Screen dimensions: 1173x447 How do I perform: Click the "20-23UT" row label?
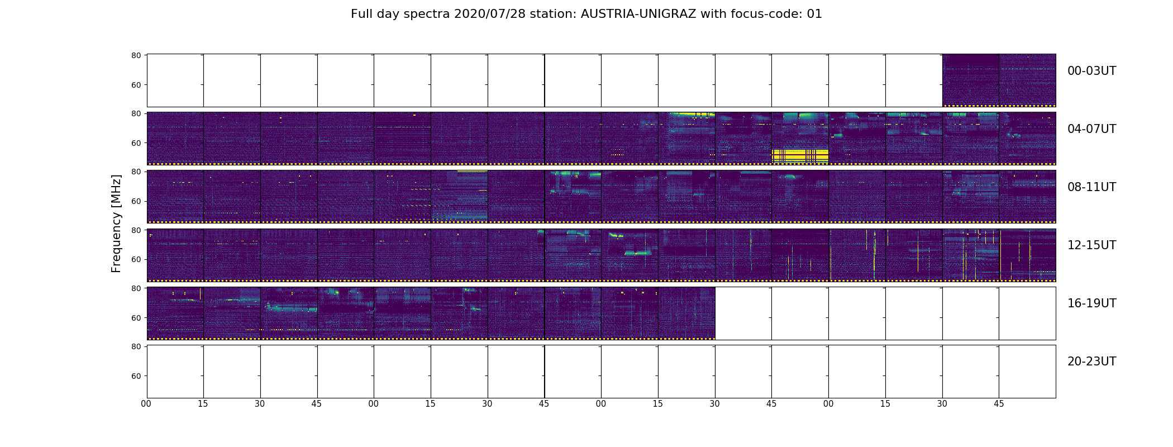[1091, 362]
